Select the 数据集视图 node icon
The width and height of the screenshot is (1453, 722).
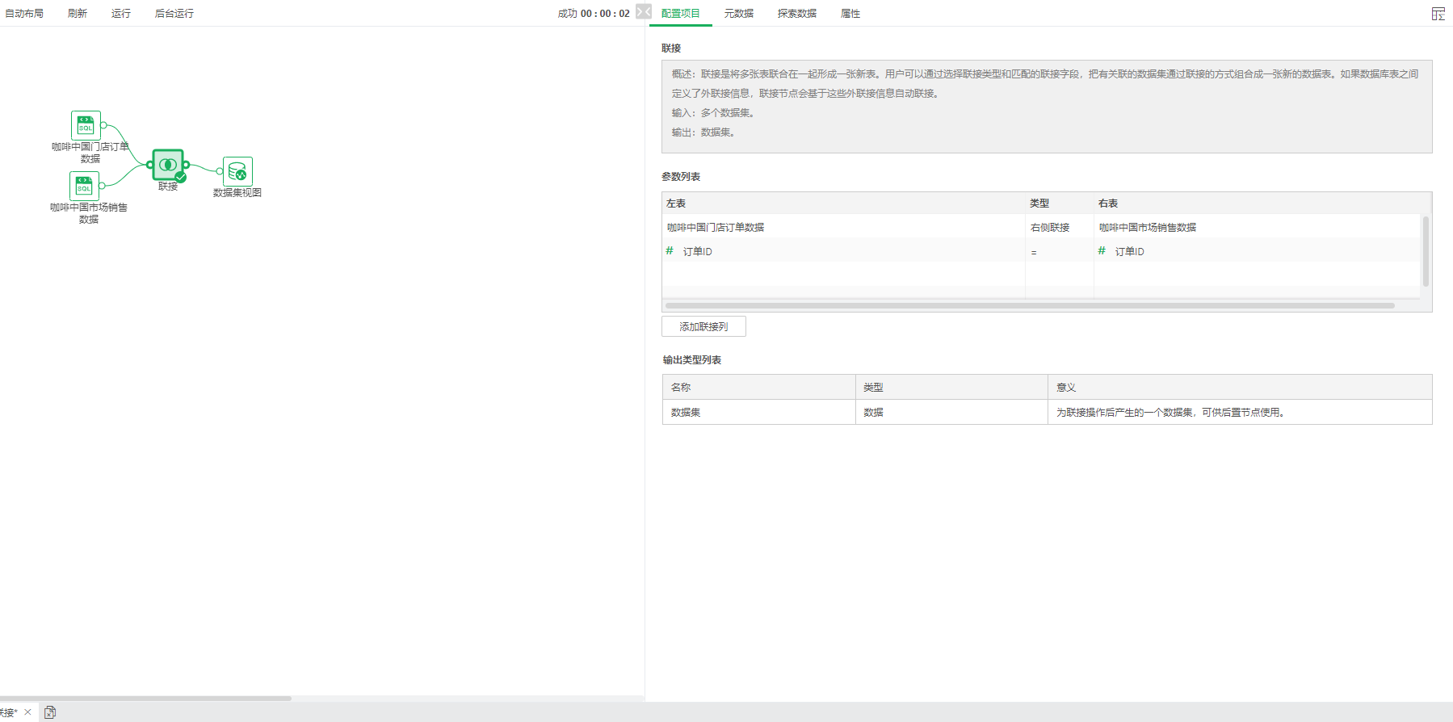(237, 171)
